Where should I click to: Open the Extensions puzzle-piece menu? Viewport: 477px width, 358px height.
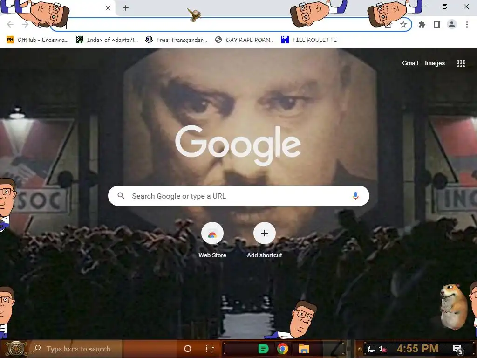[422, 24]
